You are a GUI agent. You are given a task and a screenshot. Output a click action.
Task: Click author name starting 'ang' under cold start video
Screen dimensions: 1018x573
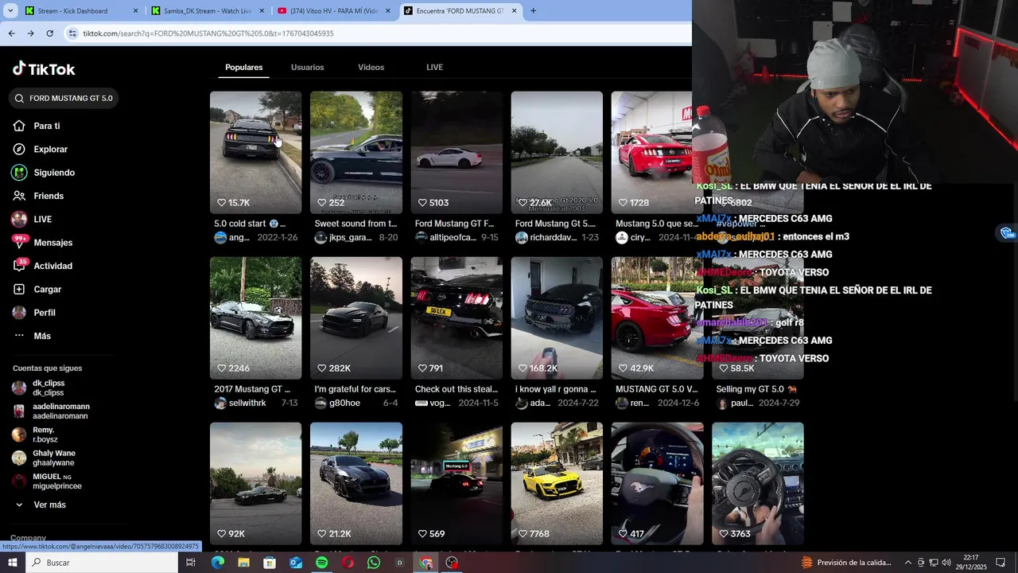point(239,238)
